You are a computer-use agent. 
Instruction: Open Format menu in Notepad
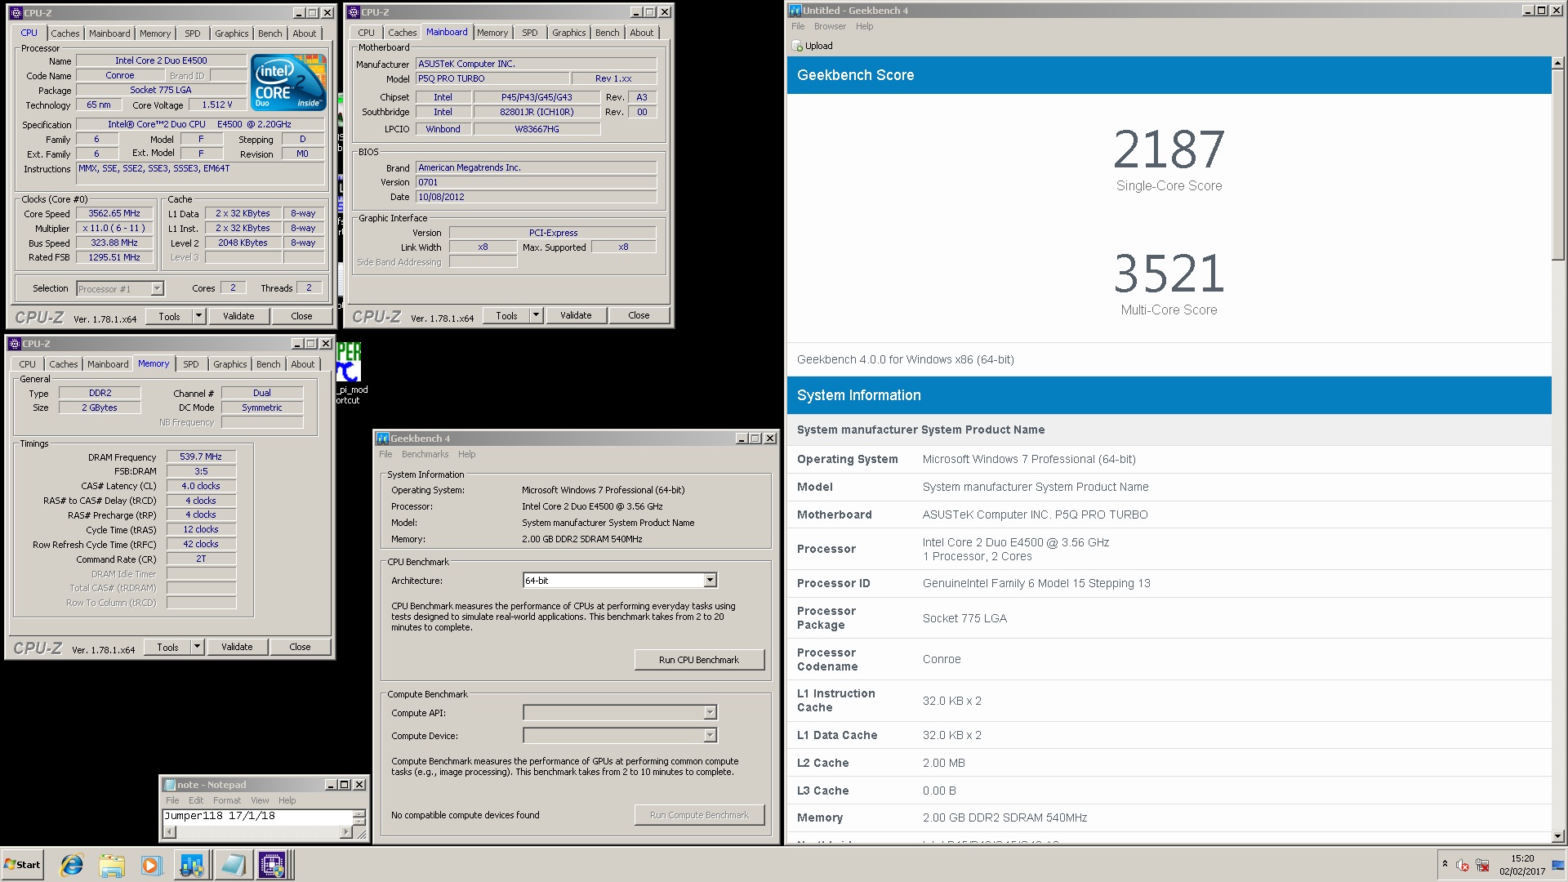point(227,800)
